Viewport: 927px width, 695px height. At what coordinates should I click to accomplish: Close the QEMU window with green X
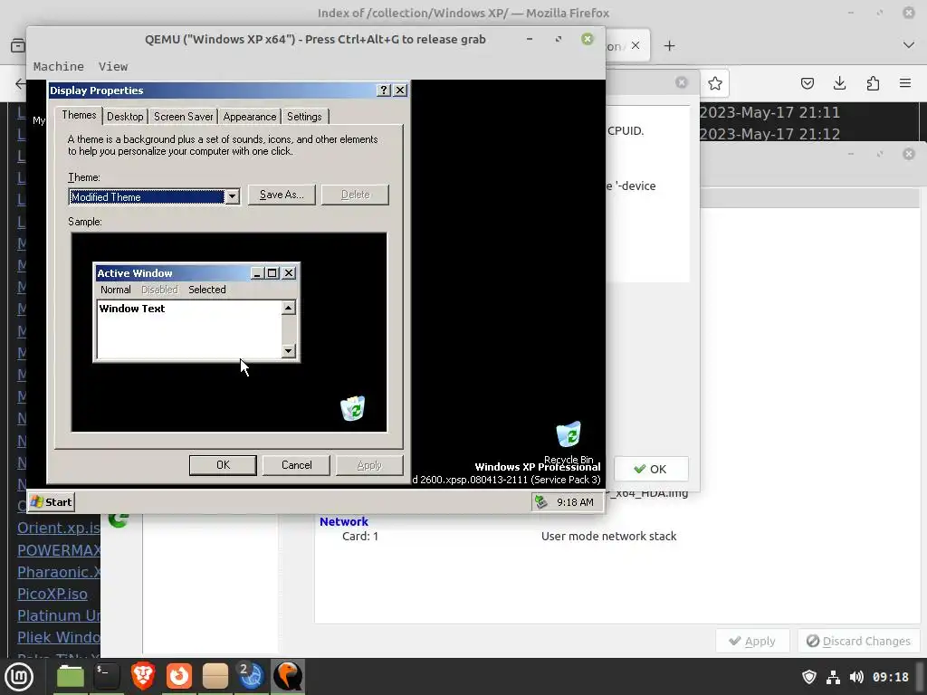[587, 39]
